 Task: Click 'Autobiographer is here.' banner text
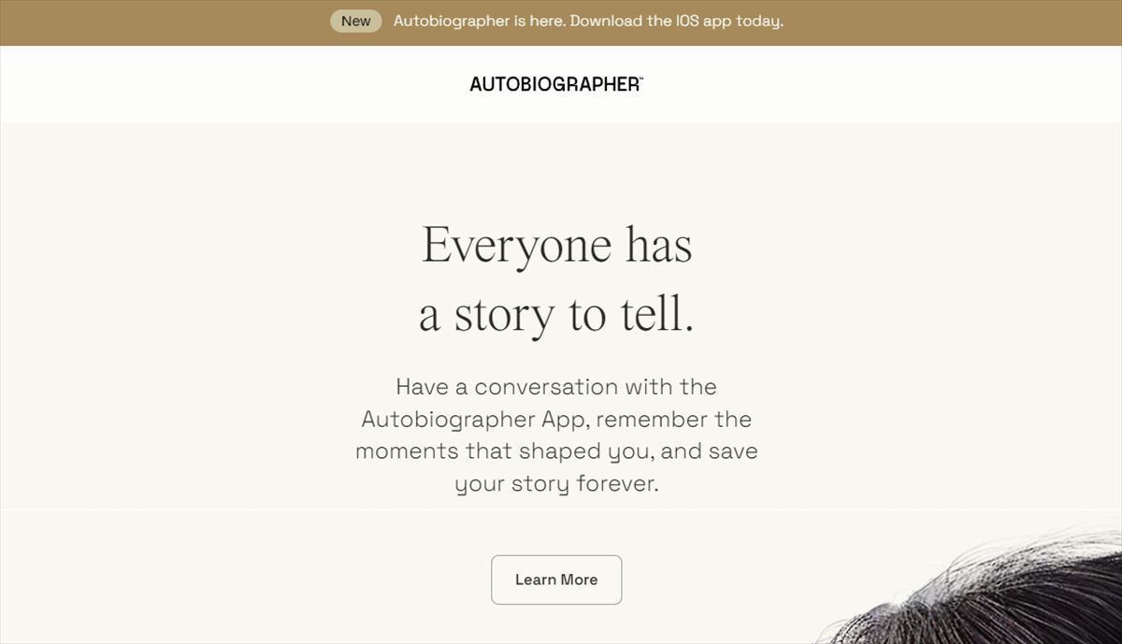coord(479,21)
